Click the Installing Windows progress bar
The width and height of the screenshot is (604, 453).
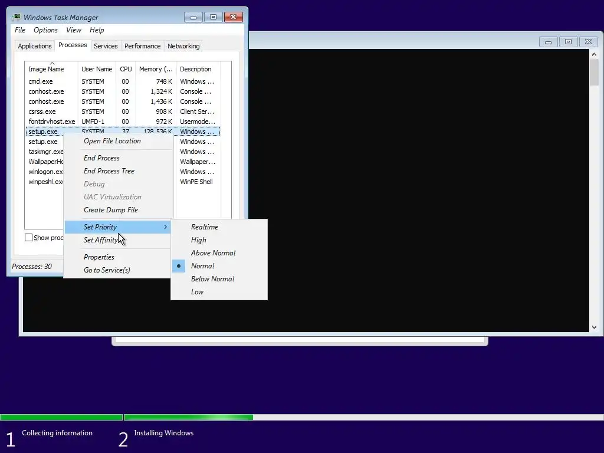click(363, 417)
